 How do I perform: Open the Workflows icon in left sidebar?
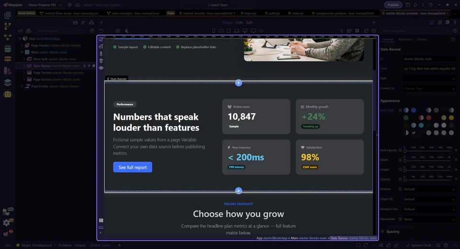tap(8, 37)
